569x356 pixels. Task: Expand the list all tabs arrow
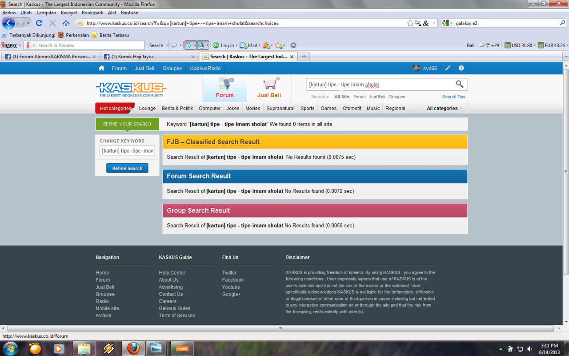click(x=565, y=57)
